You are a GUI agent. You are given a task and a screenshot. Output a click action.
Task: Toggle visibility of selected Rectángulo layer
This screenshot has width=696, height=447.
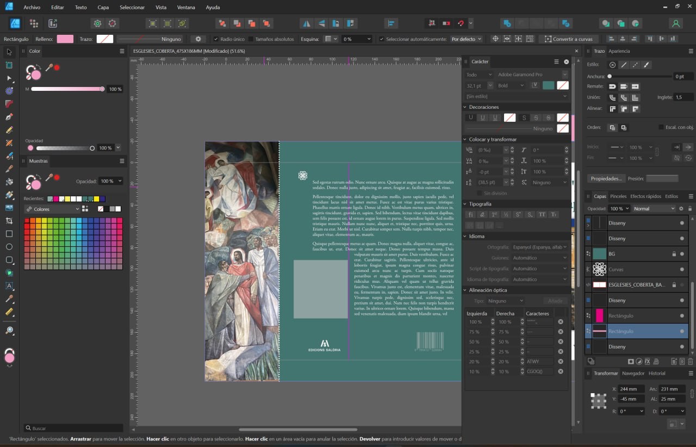coord(682,331)
